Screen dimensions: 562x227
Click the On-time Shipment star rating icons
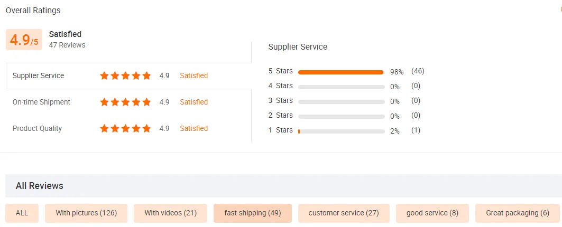(125, 102)
